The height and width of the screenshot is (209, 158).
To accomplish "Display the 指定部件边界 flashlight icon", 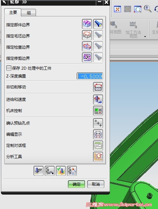I will tap(98, 24).
